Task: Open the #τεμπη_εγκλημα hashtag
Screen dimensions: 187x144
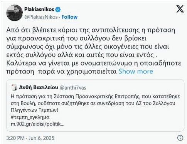Action: (x=30, y=117)
